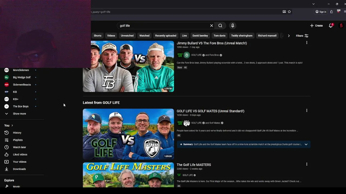
Task: Open Golf Mates channel avatar
Action: 187,123
